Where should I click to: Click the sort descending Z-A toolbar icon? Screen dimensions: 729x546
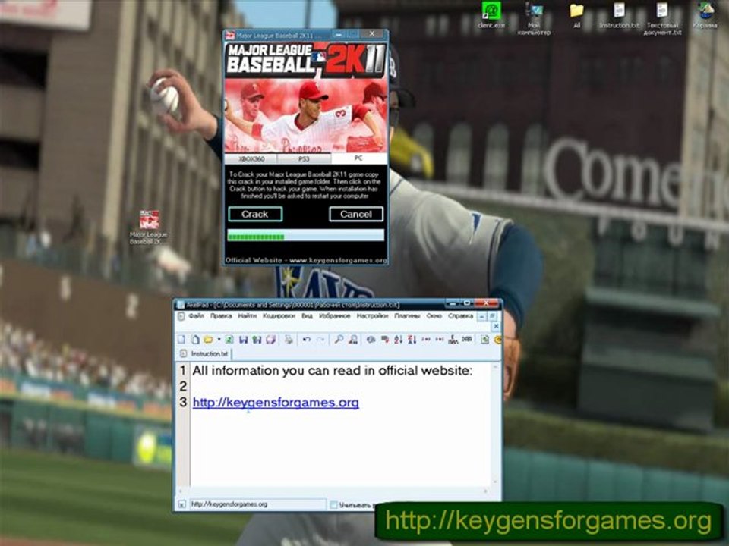(412, 340)
